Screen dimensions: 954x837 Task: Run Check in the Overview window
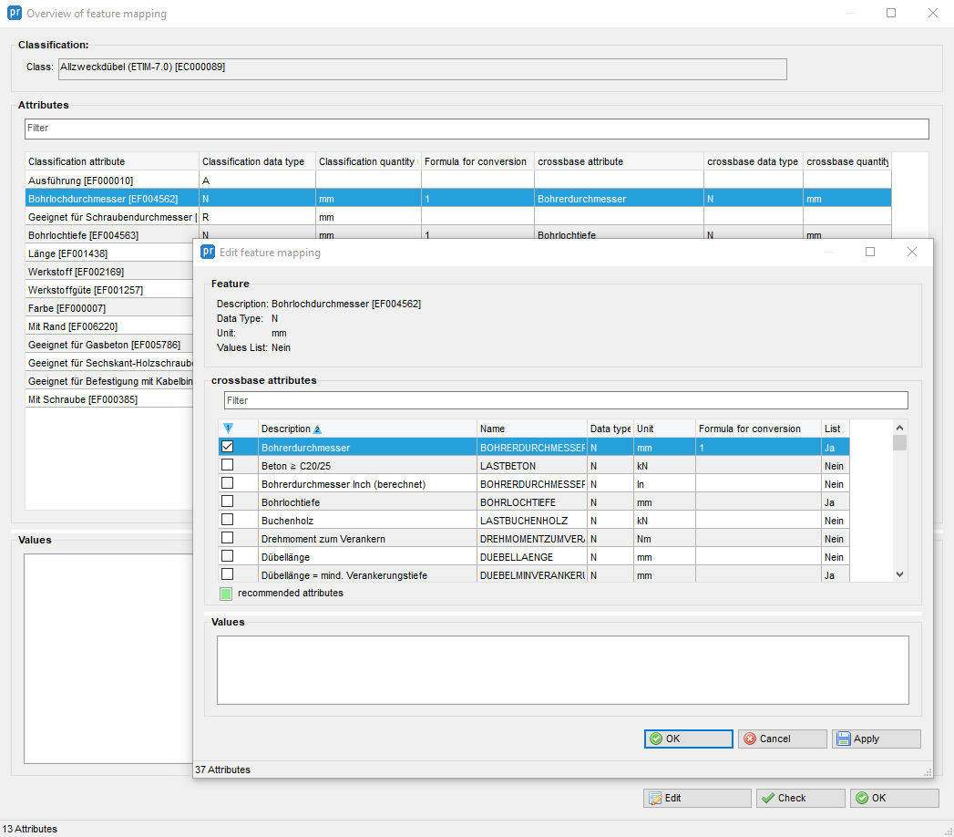801,798
